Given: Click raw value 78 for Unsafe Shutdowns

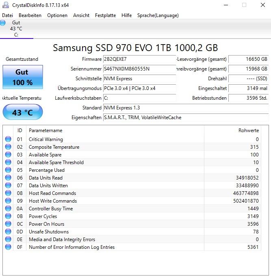Looking at the screenshot, I should pos(256,232).
